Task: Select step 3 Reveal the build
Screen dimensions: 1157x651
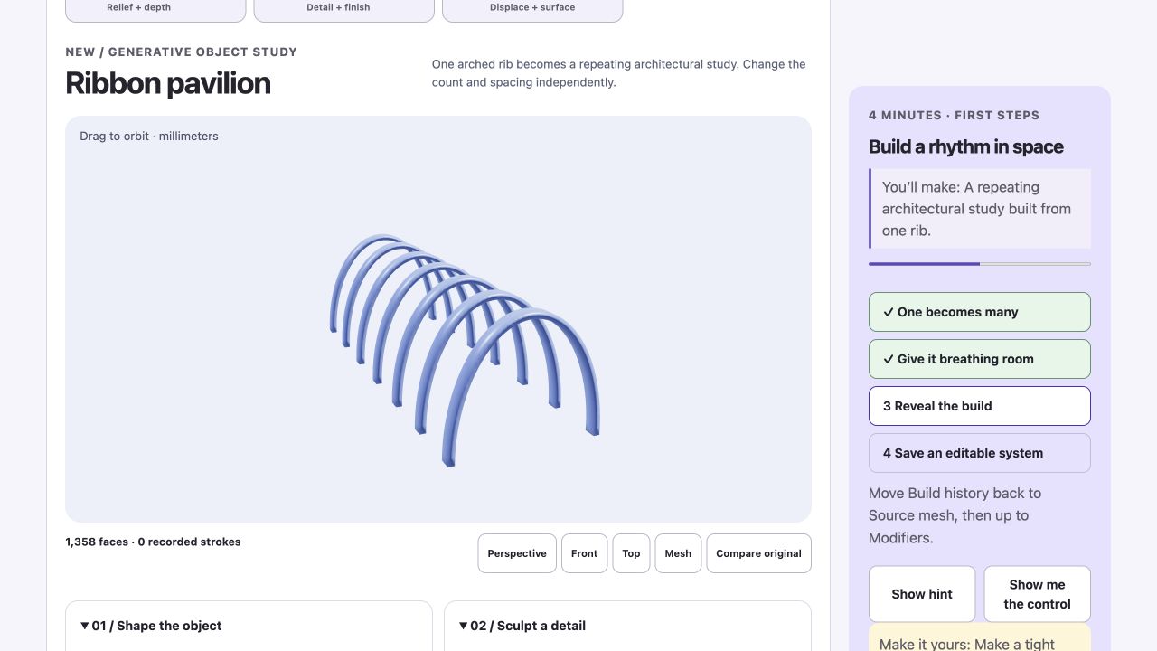Action: (980, 406)
